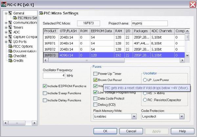This screenshot has height=137, width=197.
Task: Open PICC Options page
Action: coord(23,46)
